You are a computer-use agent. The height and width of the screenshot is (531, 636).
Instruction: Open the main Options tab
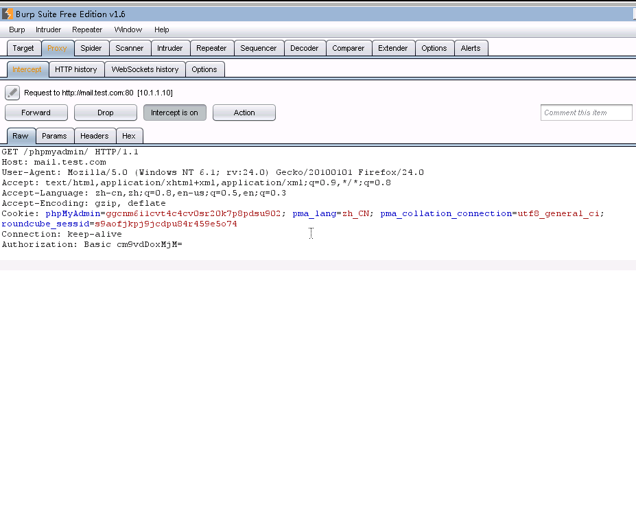(x=434, y=48)
